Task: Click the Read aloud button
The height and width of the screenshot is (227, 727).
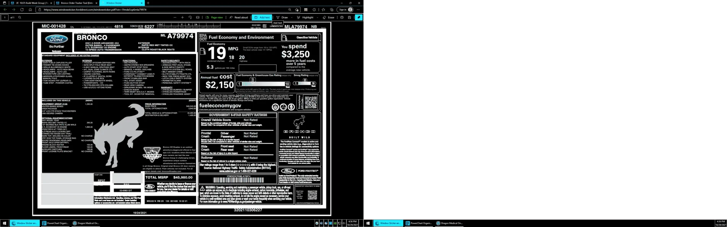Action: (x=238, y=18)
